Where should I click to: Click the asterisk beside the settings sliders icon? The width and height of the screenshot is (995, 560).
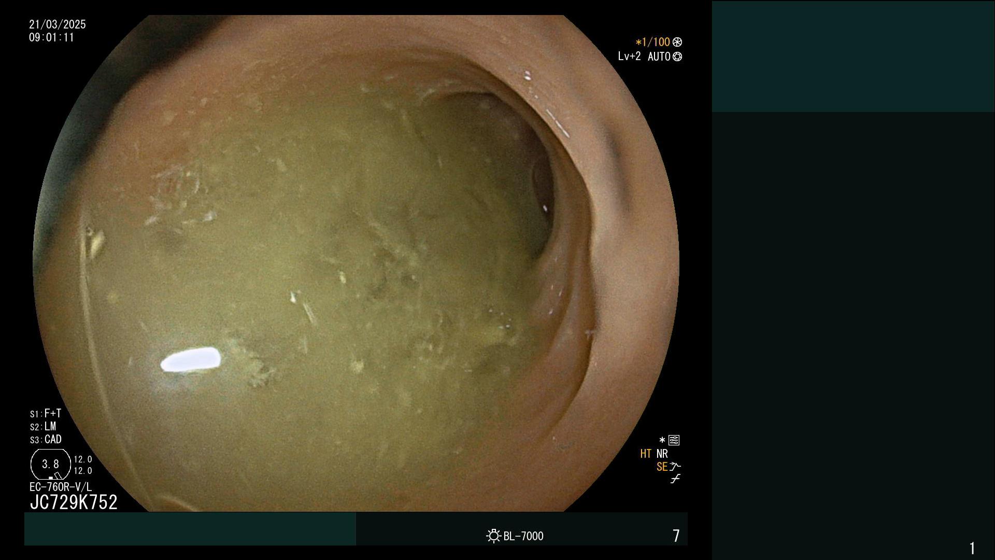coord(662,440)
